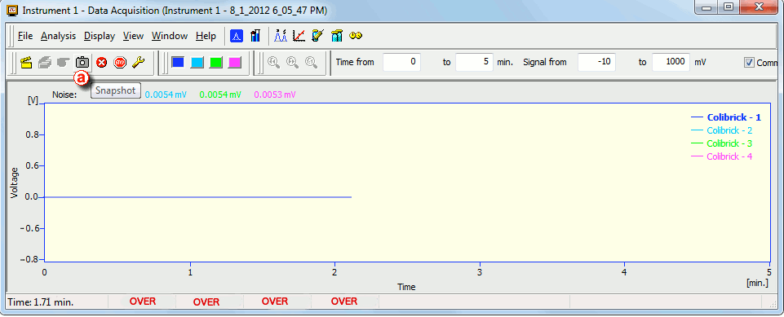The height and width of the screenshot is (317, 784).
Task: Toggle the Common checkbox
Action: point(749,63)
